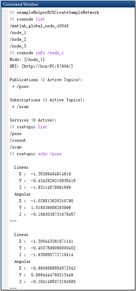
Task: Click the Angular Y value 1.018039686293999
Action: (51, 208)
